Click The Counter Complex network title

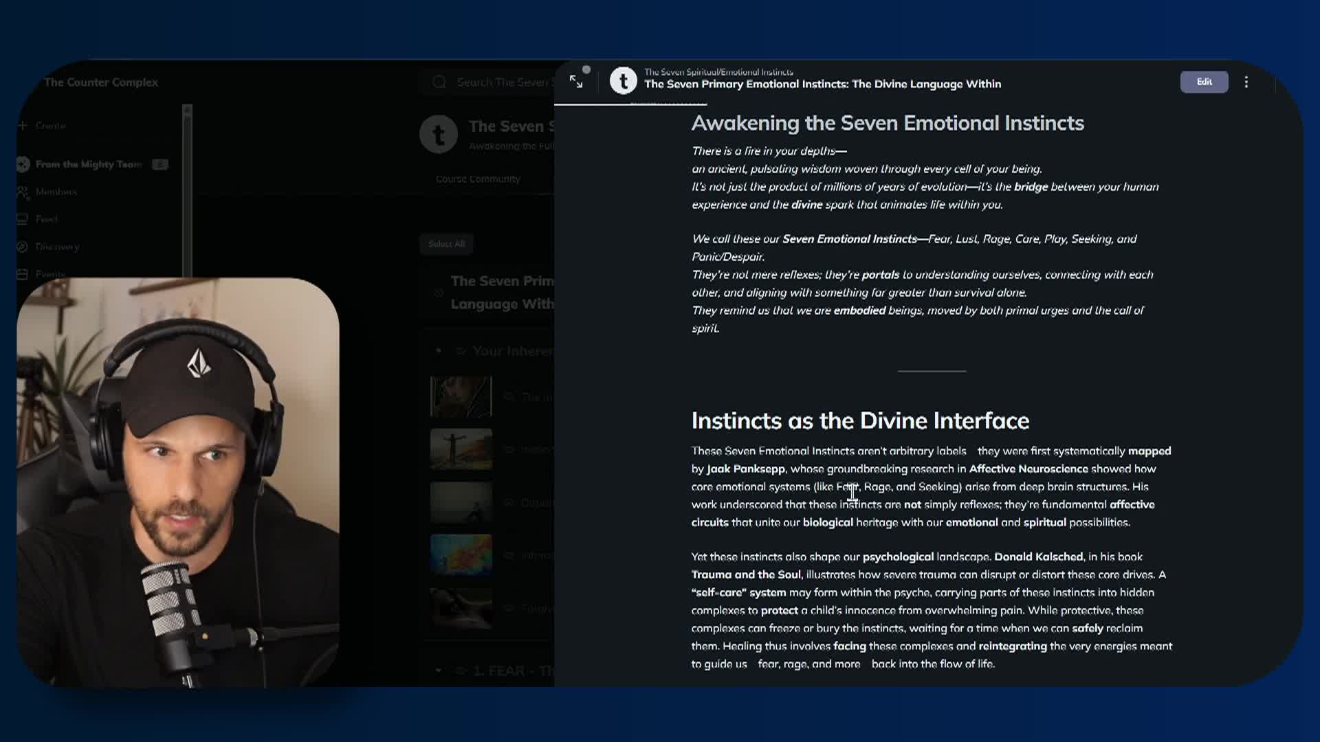click(101, 82)
